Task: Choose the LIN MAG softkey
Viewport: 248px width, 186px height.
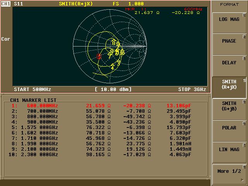Action: 229,153
